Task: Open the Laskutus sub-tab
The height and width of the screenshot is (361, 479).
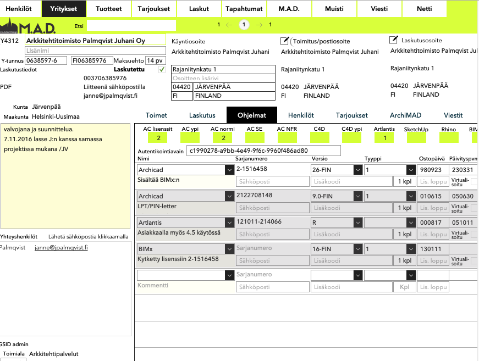Action: [202, 115]
